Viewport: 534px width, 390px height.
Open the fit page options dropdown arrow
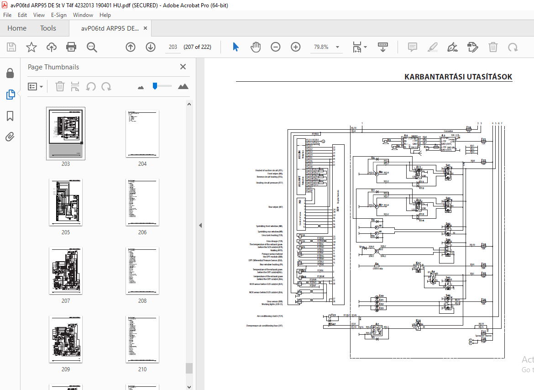pos(366,47)
